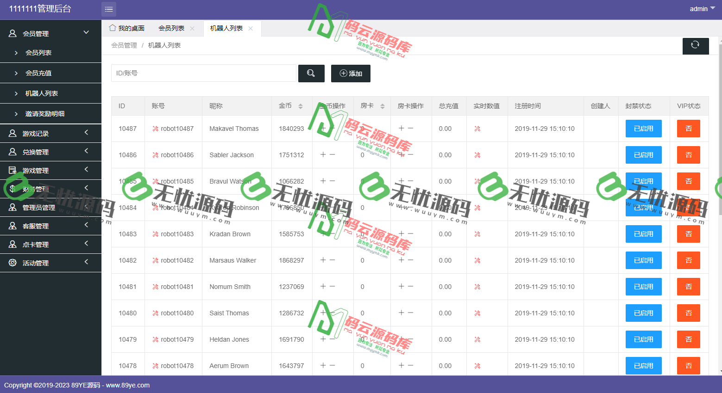Click the search magnifier icon
The width and height of the screenshot is (722, 393).
(x=311, y=73)
